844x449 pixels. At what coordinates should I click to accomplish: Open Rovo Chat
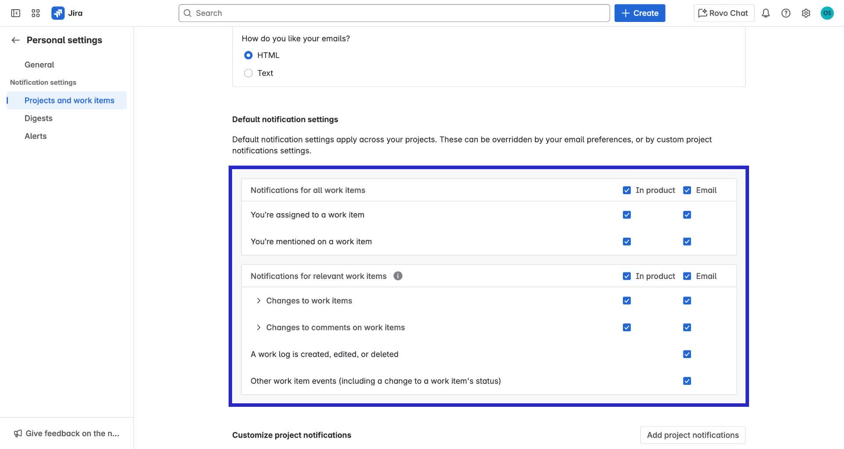tap(723, 13)
